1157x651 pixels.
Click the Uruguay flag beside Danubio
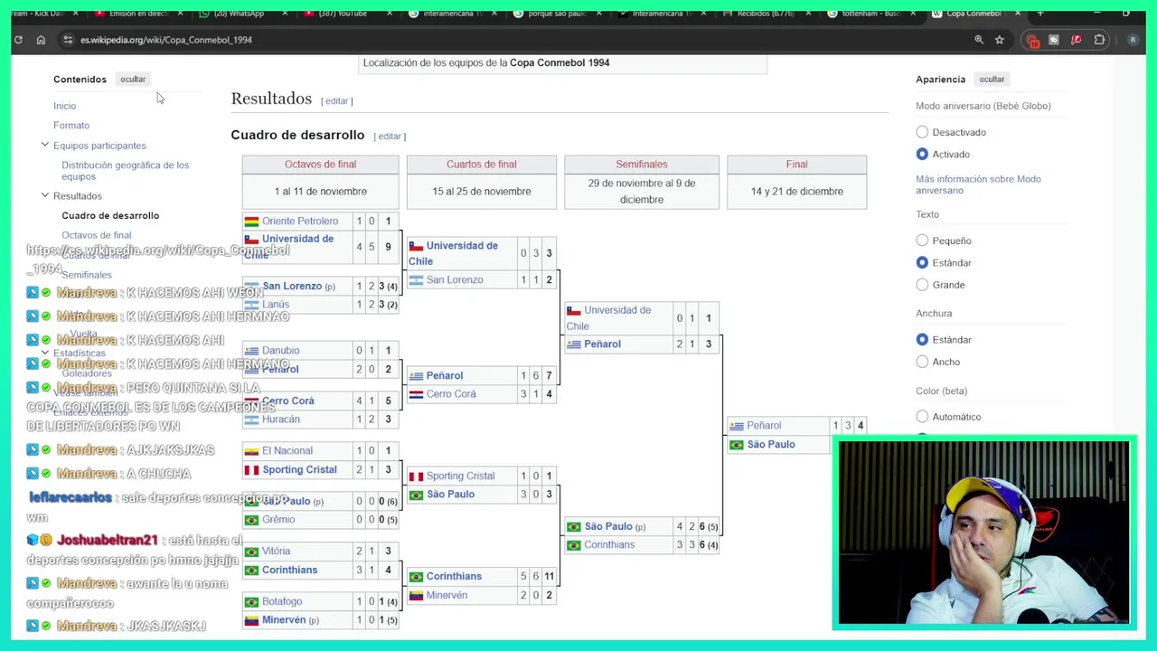(x=251, y=351)
